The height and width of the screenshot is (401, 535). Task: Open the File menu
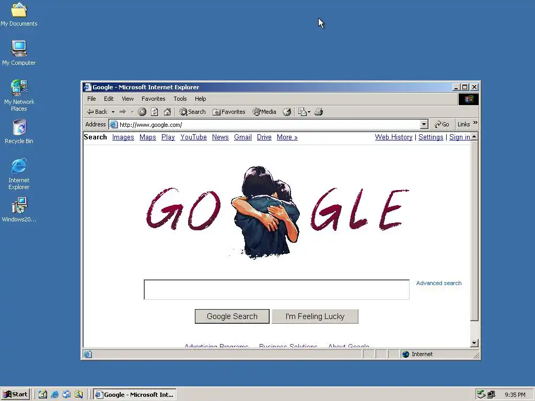point(91,99)
